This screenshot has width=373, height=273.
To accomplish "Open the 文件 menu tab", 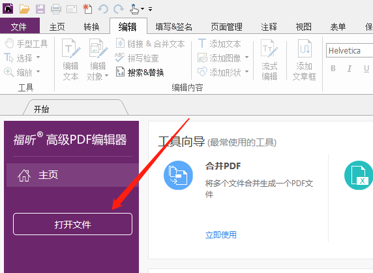I will pyautogui.click(x=20, y=26).
